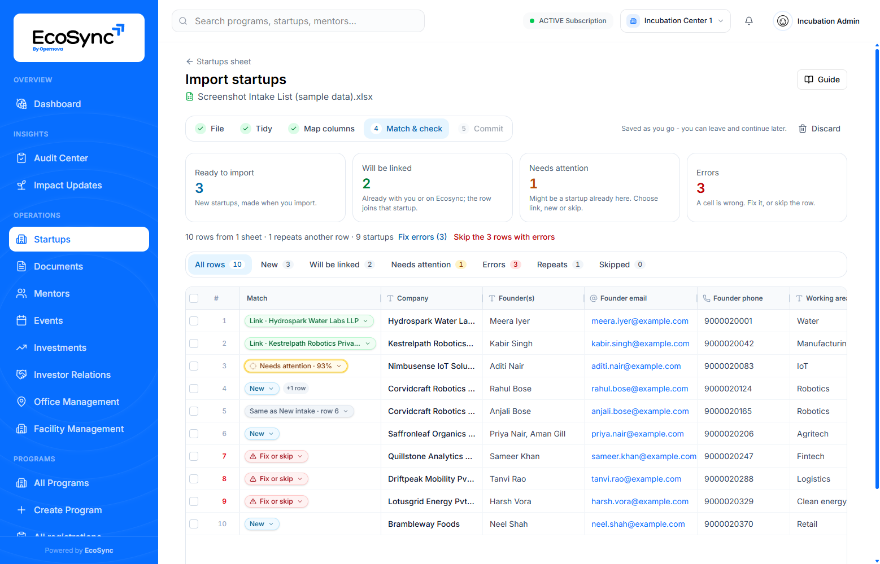This screenshot has height=564, width=880.
Task: Go to the Map columns step
Action: (x=321, y=129)
